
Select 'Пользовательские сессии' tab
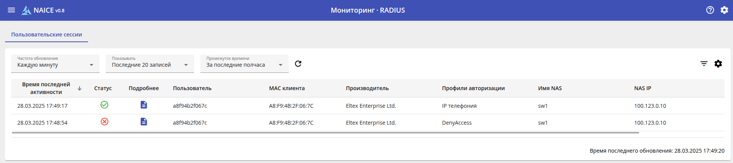[47, 35]
